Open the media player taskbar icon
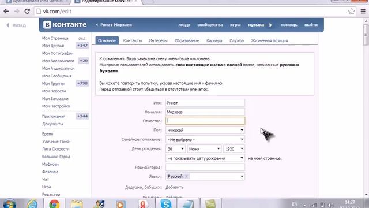 point(121,204)
